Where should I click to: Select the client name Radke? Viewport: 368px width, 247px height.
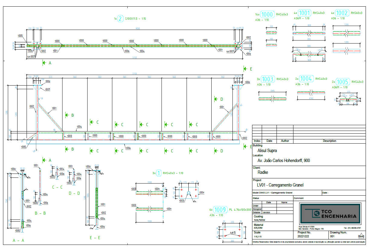[x=263, y=172]
